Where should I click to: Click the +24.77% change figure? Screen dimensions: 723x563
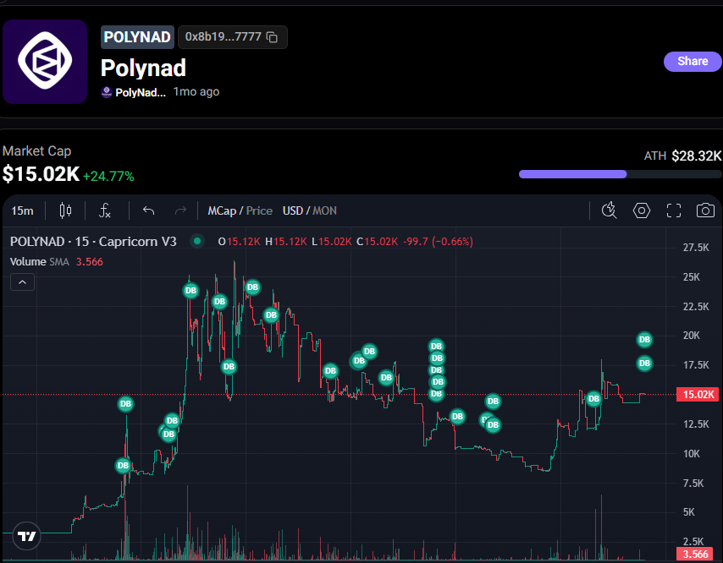[x=109, y=177]
